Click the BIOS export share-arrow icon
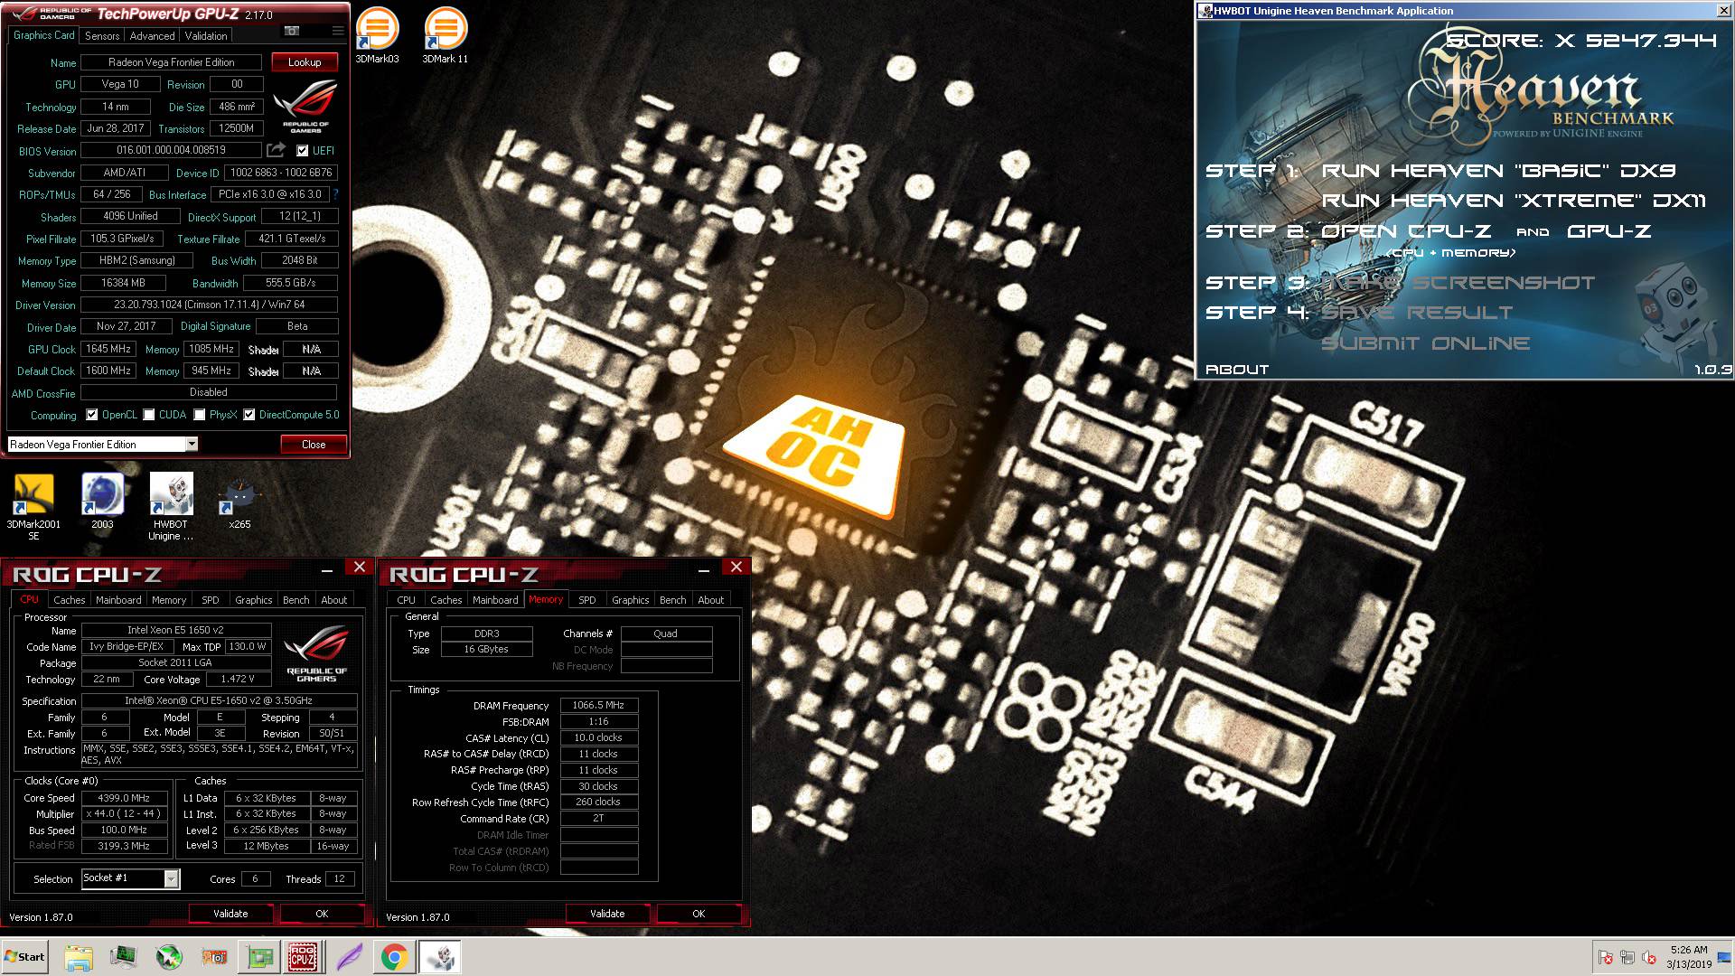1735x976 pixels. pos(276,150)
